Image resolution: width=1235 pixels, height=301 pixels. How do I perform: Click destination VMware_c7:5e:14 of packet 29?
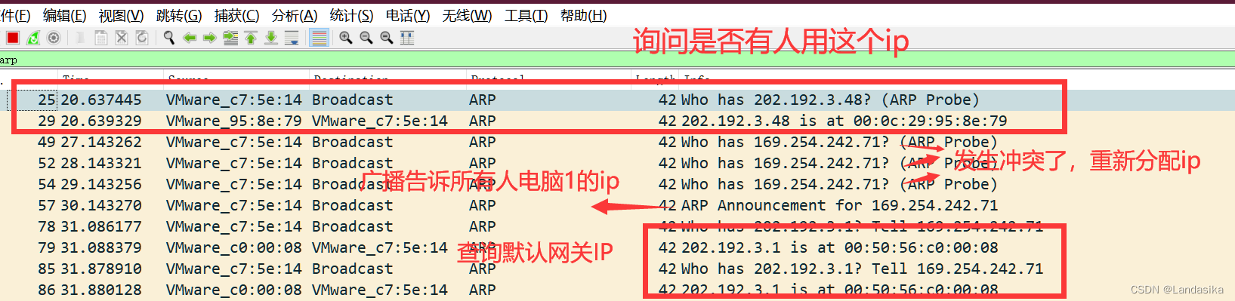tap(380, 121)
